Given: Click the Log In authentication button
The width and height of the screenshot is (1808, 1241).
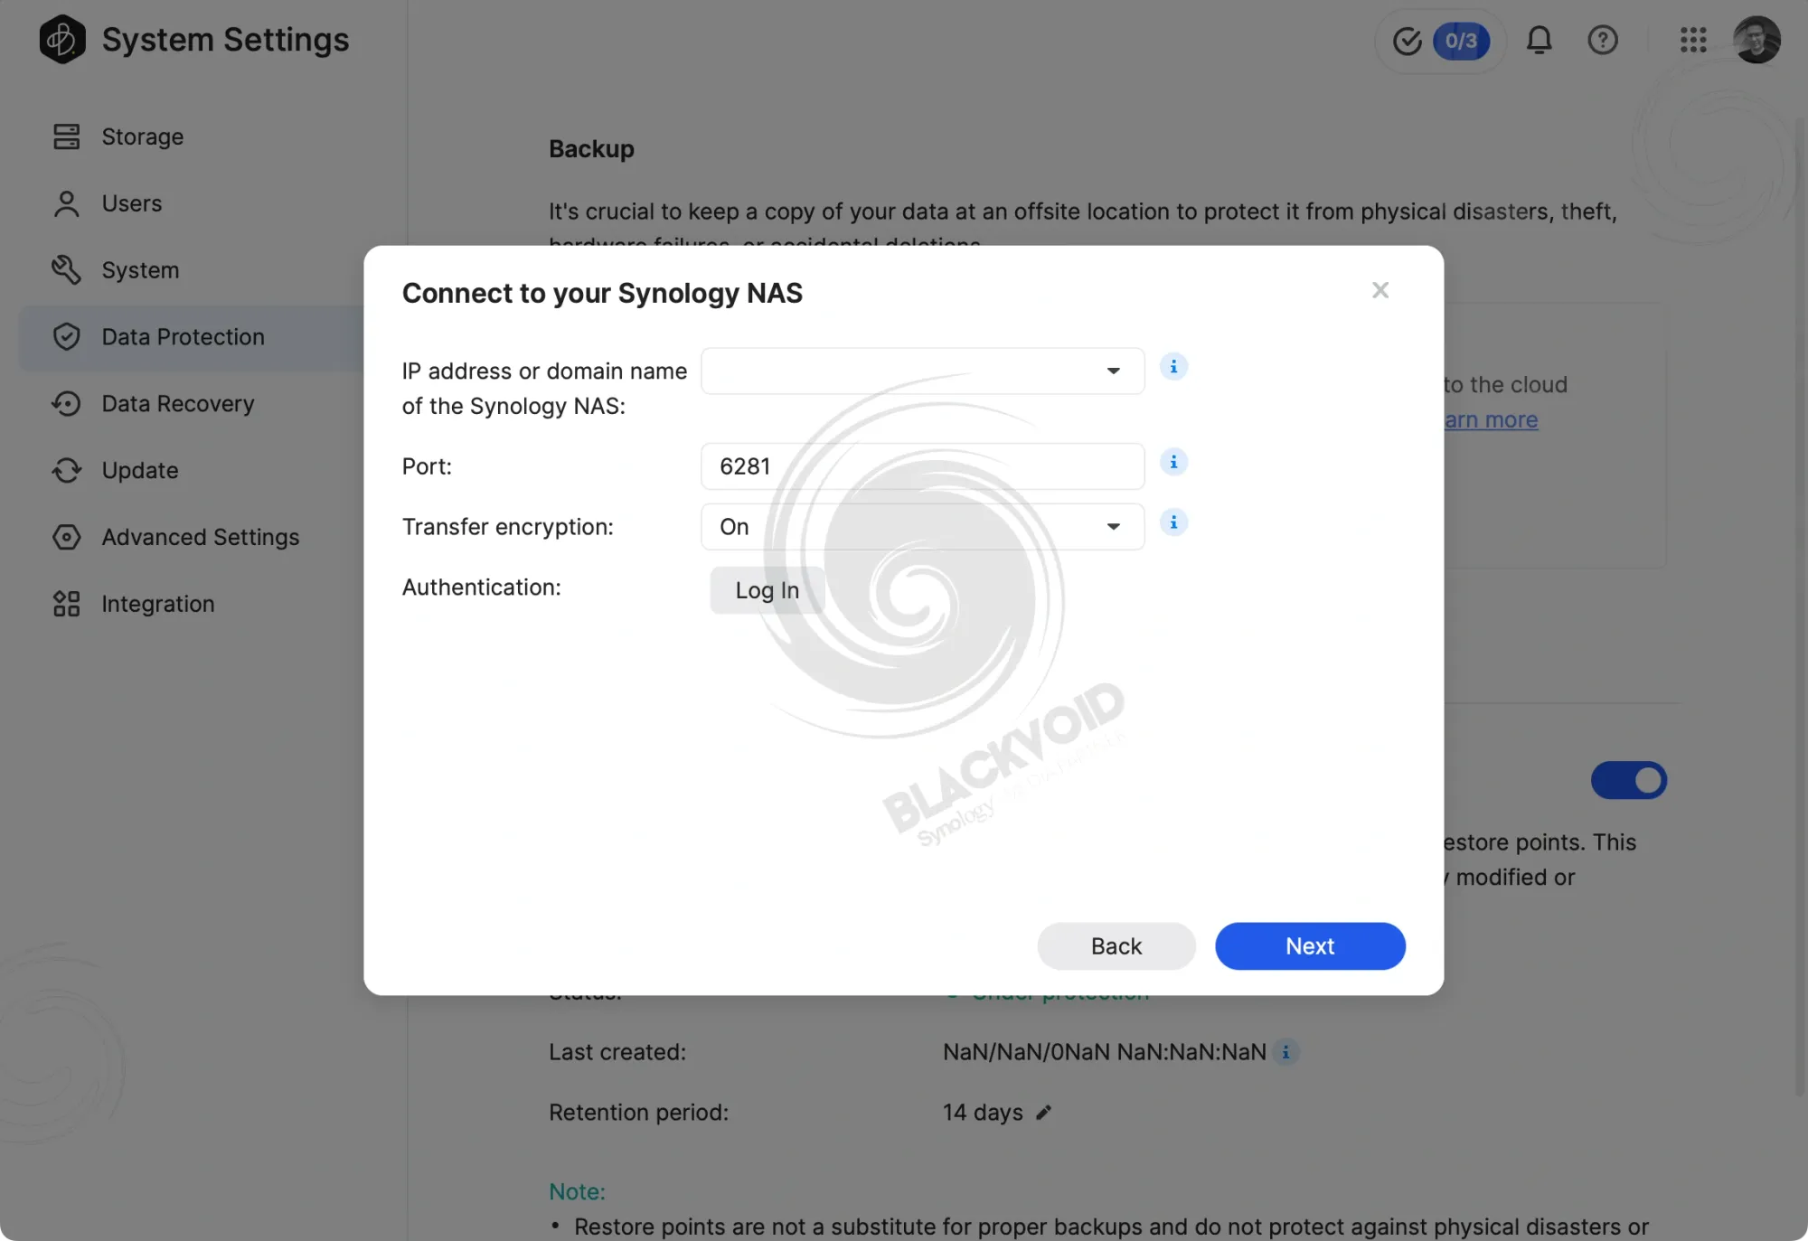Looking at the screenshot, I should tap(767, 590).
